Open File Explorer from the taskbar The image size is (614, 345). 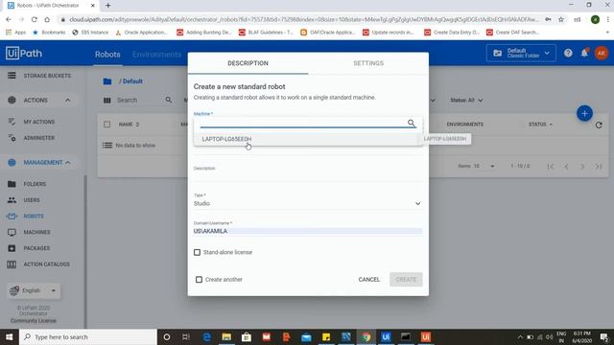pyautogui.click(x=226, y=336)
